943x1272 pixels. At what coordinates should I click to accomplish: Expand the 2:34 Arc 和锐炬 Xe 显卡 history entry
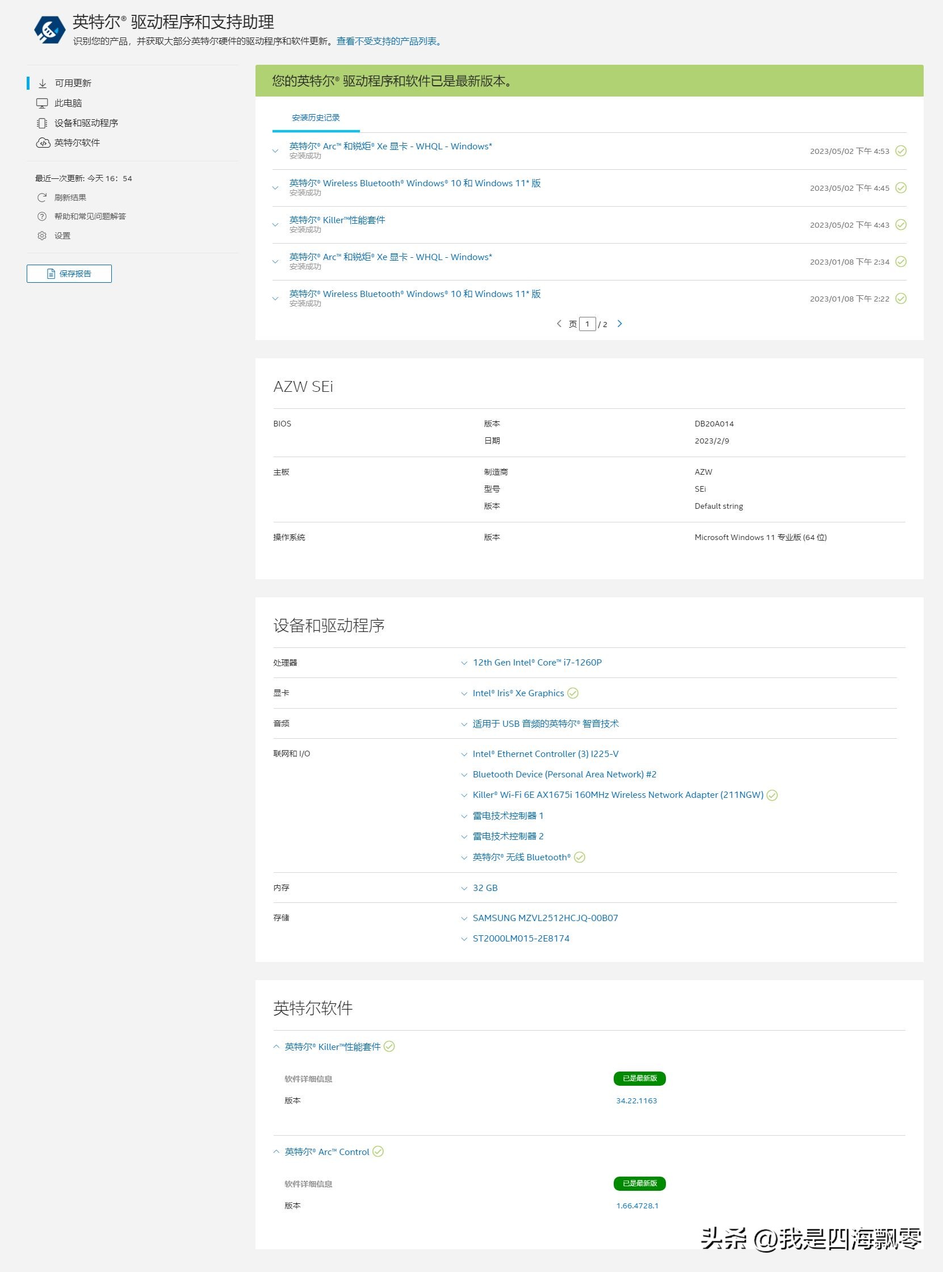[276, 262]
